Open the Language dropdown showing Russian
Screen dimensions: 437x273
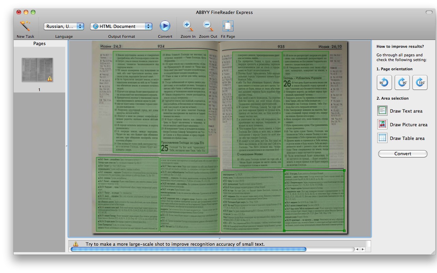click(x=64, y=26)
